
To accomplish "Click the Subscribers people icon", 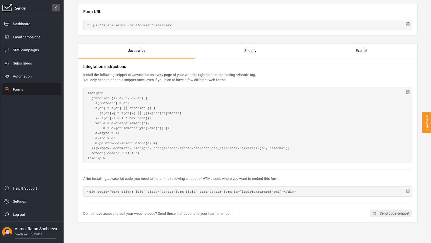I will [7, 63].
